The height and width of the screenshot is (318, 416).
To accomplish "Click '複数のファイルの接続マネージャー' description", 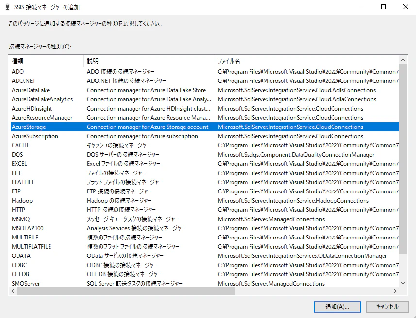I will (x=124, y=238).
